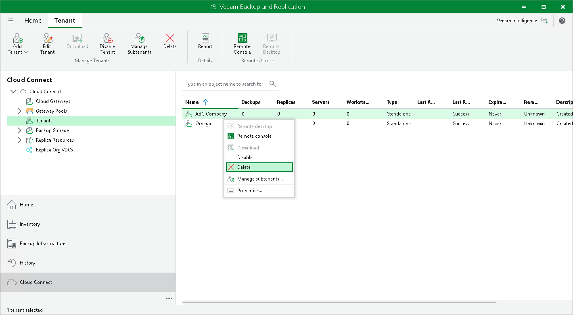573x315 pixels.
Task: Expand the Replica Resources tree node
Action: click(19, 140)
